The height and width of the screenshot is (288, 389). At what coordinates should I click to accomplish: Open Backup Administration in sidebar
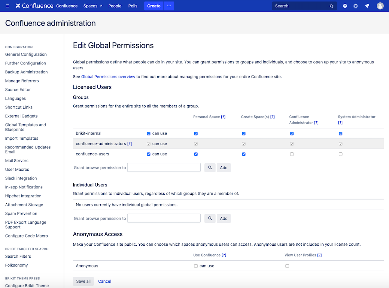tap(26, 72)
